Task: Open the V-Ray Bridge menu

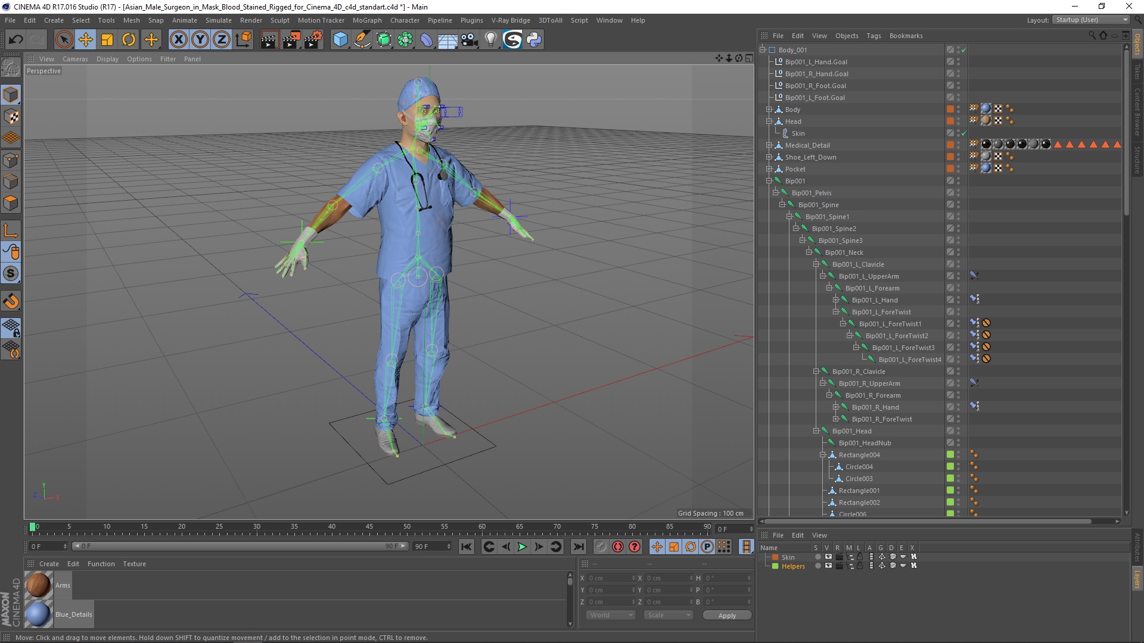Action: point(511,20)
